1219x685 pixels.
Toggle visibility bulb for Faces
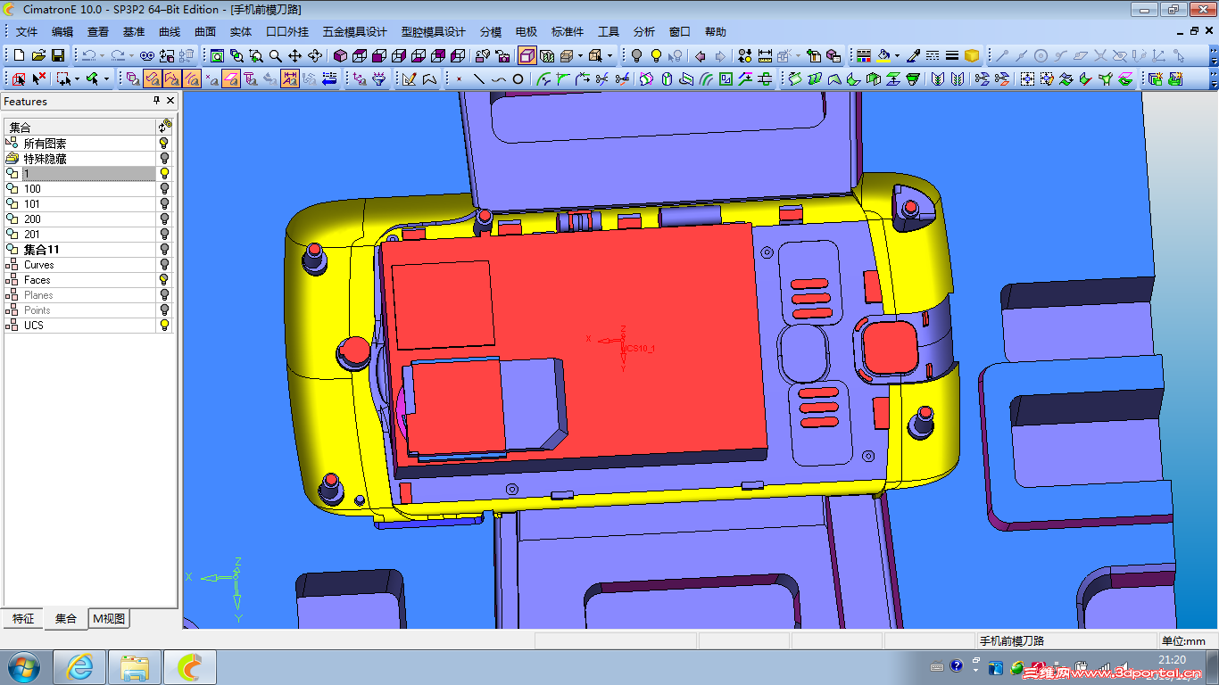(x=164, y=279)
